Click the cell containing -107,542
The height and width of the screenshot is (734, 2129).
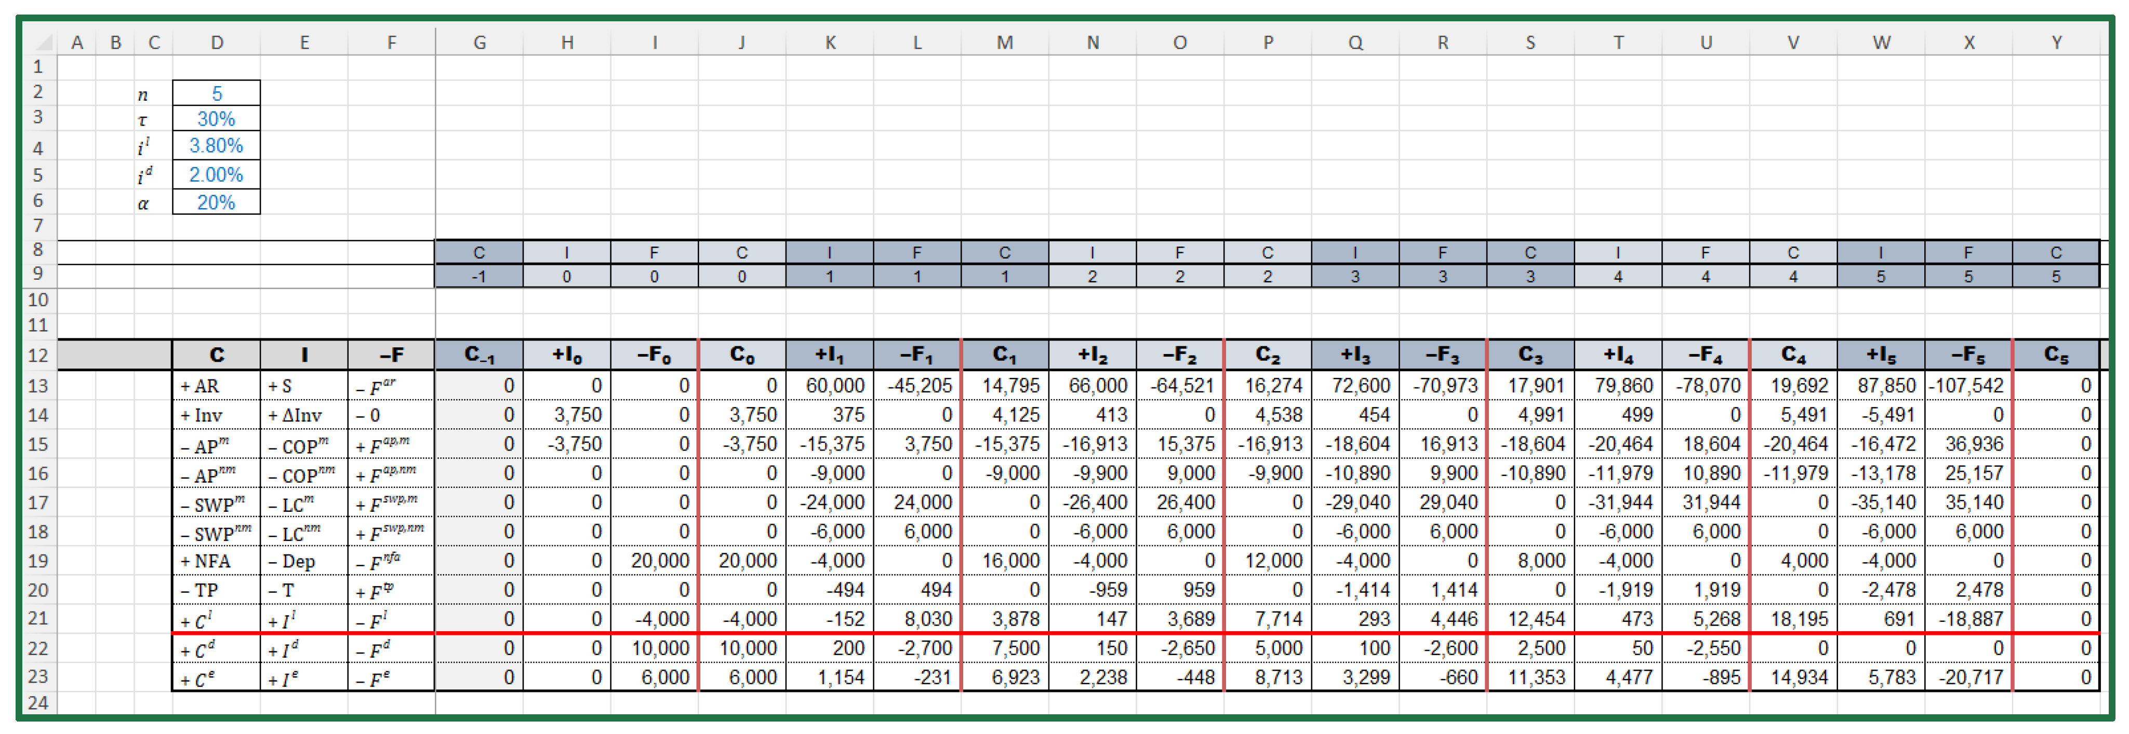pos(1968,386)
